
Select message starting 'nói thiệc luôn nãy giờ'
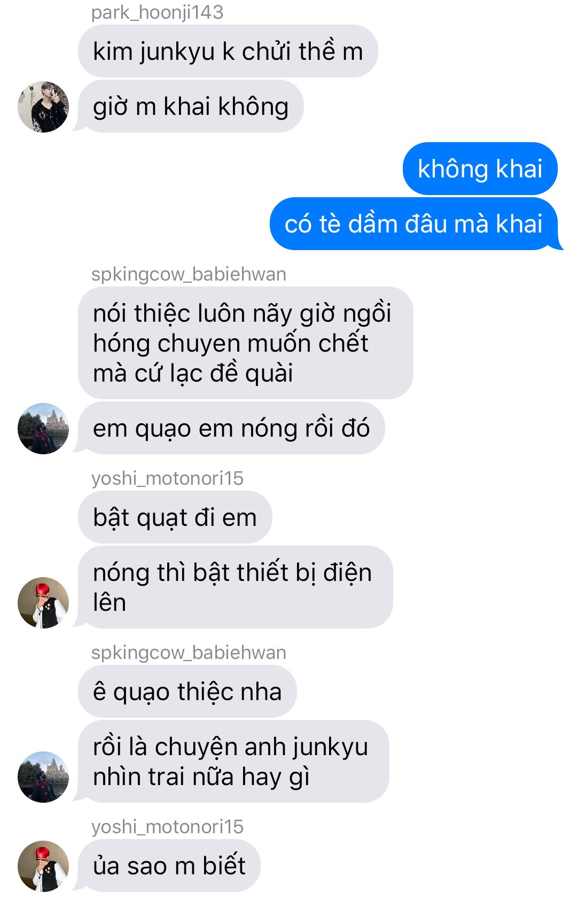pos(246,343)
